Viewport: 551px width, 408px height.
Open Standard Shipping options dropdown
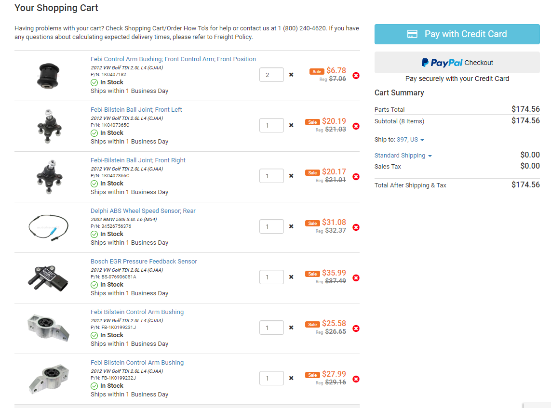[x=403, y=155]
